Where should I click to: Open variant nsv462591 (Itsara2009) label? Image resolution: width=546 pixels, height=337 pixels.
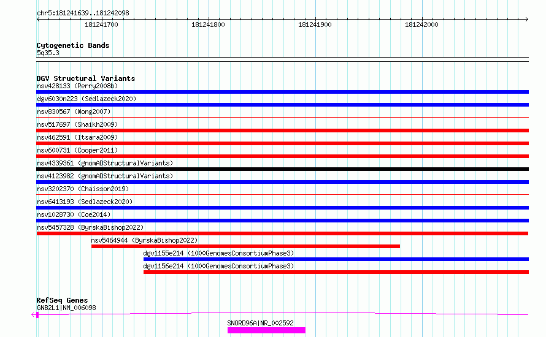pyautogui.click(x=77, y=137)
